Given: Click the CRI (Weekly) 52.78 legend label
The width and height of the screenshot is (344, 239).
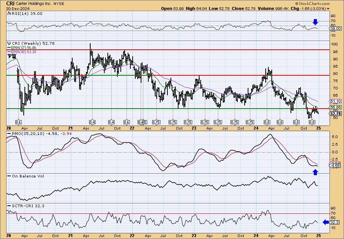Looking at the screenshot, I should 33,44.
